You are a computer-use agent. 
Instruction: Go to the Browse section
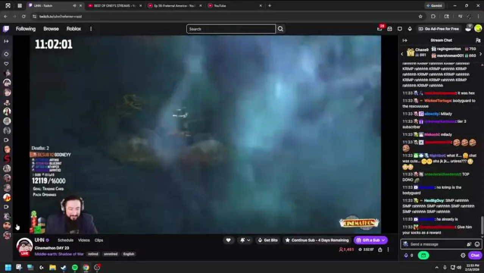51,29
